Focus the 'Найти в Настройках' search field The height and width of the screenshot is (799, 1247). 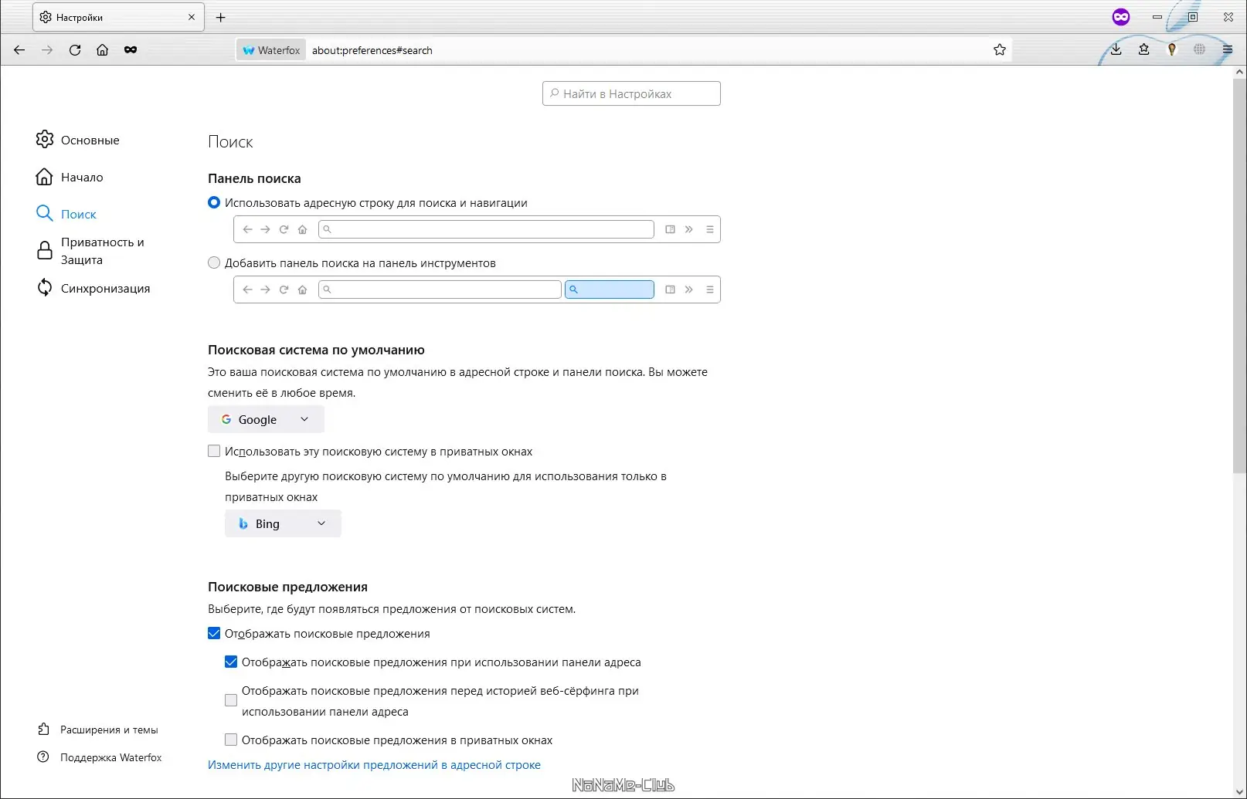(631, 93)
